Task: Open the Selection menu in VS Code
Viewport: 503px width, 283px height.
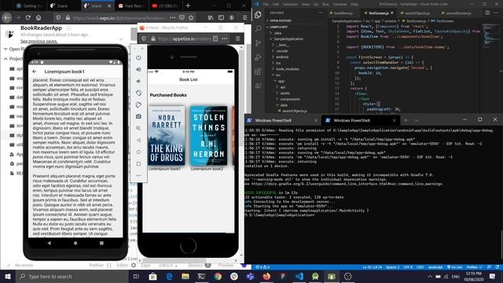Action: 290,4
